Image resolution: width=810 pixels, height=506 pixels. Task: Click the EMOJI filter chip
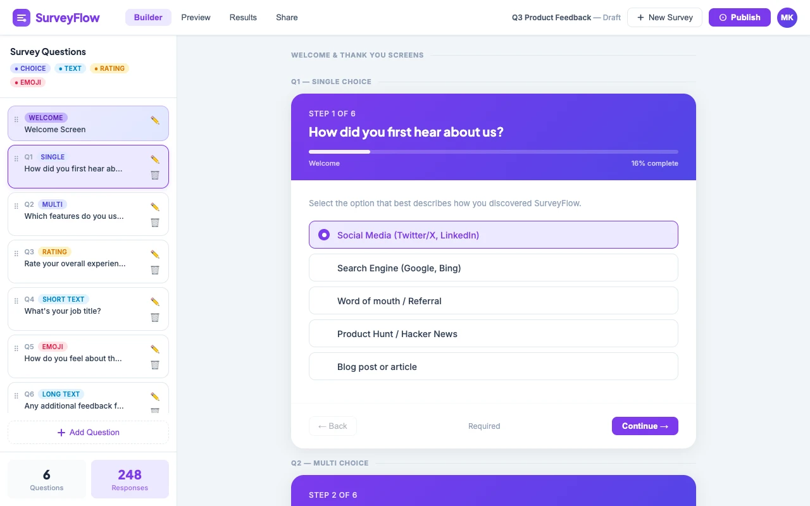28,82
